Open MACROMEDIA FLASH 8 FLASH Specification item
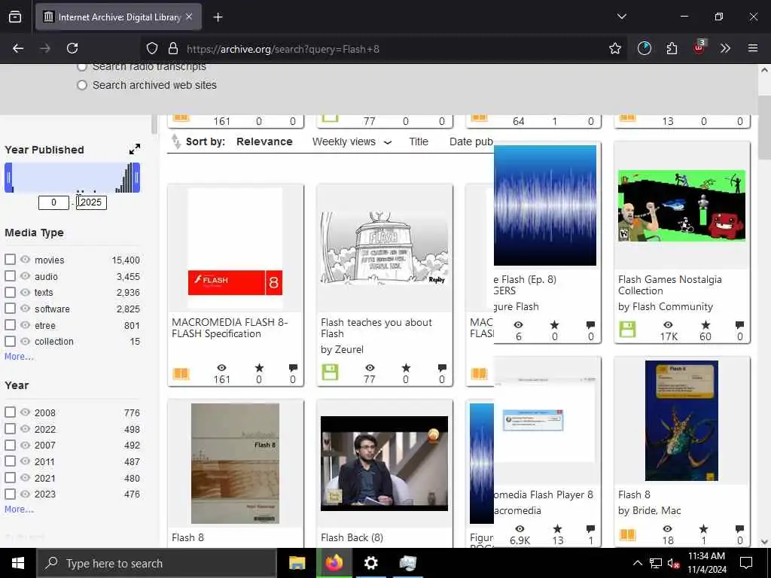Image resolution: width=771 pixels, height=578 pixels. 230,328
